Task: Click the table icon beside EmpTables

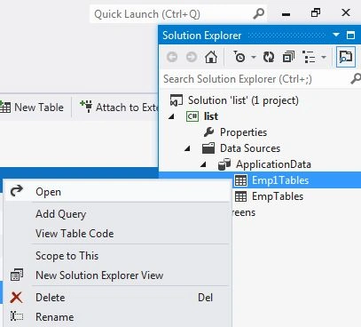Action: click(x=240, y=196)
